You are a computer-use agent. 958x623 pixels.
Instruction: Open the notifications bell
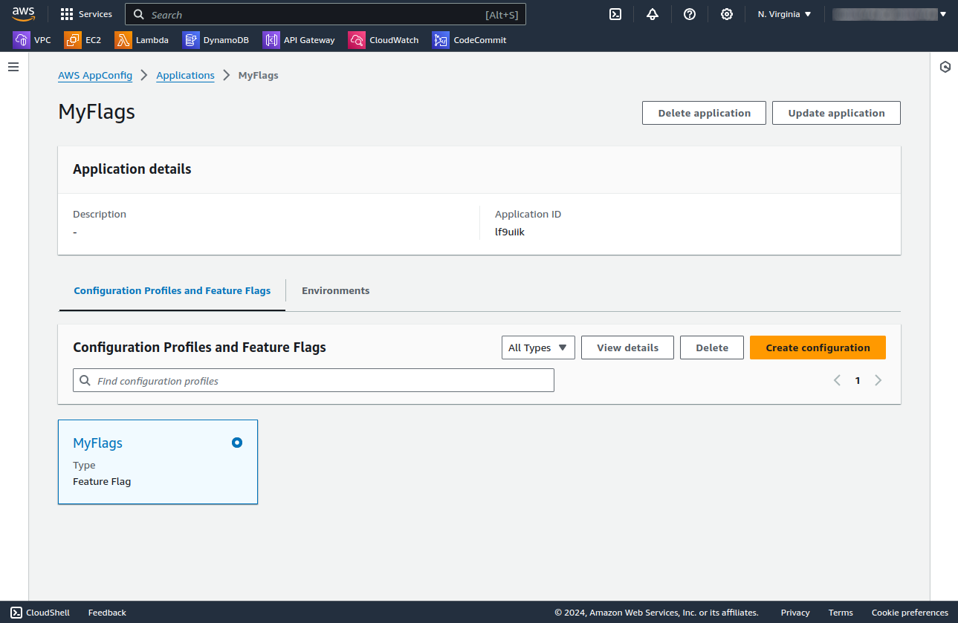tap(653, 14)
